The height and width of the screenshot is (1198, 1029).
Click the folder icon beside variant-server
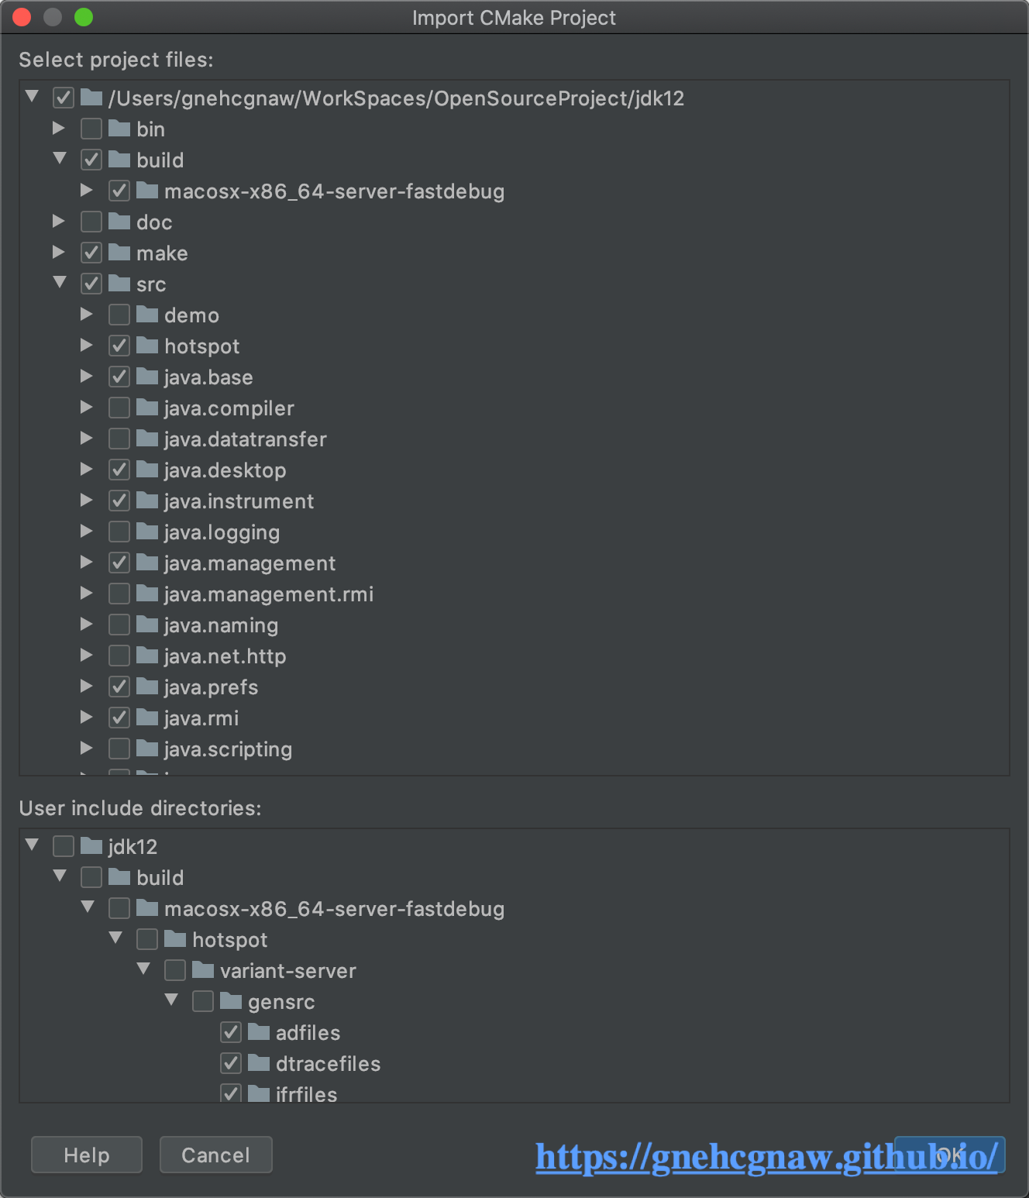[203, 970]
